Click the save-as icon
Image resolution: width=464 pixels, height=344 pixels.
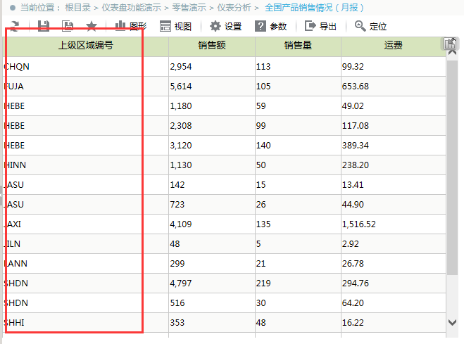[x=68, y=26]
